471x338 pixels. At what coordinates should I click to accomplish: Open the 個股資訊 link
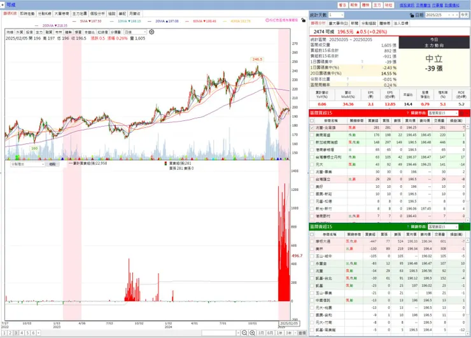pyautogui.click(x=407, y=5)
